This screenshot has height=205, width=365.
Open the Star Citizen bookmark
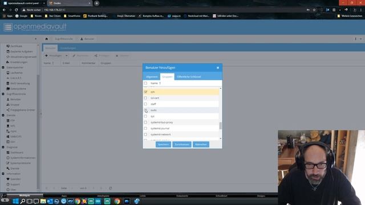52,16
